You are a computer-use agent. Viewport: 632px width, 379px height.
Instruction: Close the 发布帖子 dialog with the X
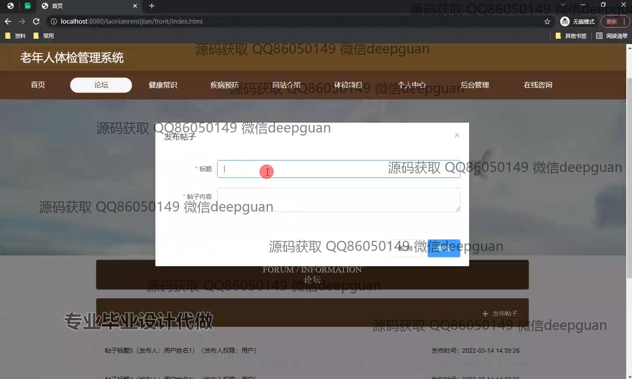[457, 136]
